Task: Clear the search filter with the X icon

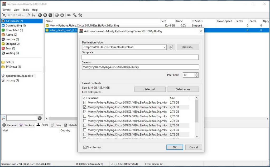Action: [40, 118]
